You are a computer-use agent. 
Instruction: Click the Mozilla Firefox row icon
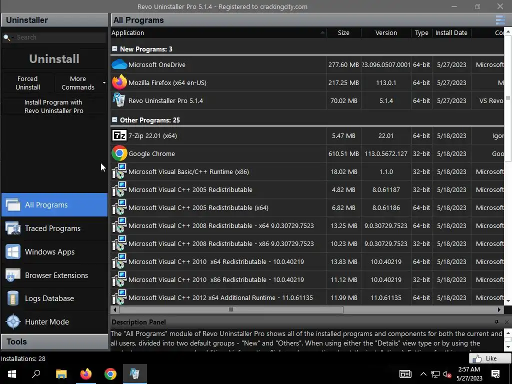[119, 82]
